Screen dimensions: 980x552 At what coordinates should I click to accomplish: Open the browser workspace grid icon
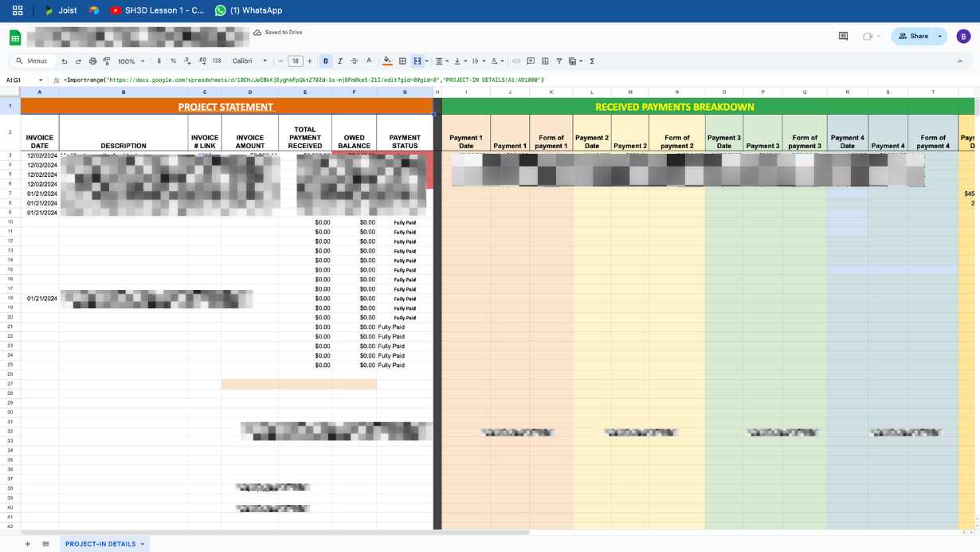tap(18, 10)
